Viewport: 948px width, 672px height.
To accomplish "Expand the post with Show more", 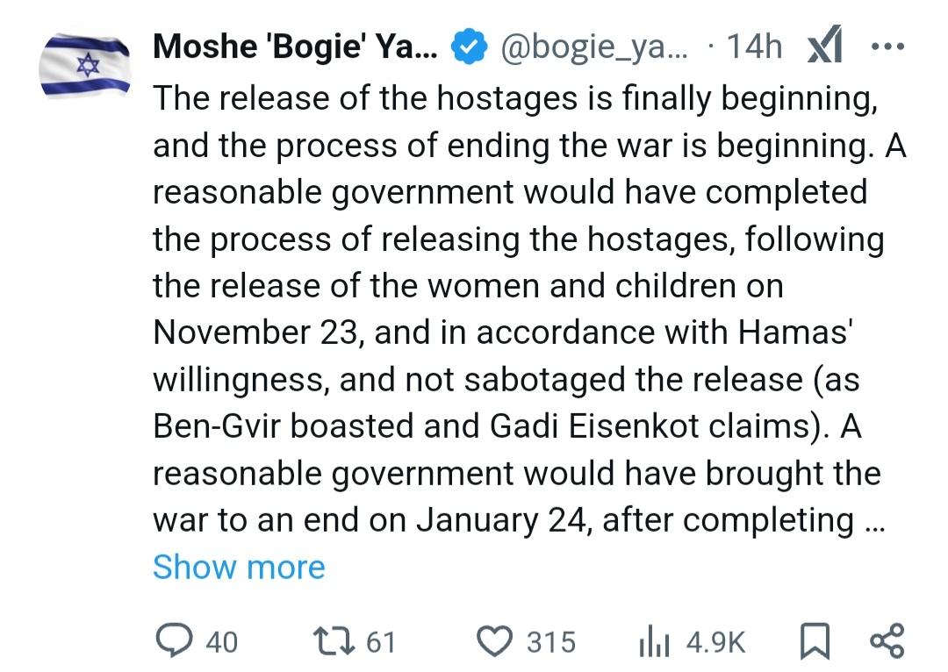I will 239,568.
